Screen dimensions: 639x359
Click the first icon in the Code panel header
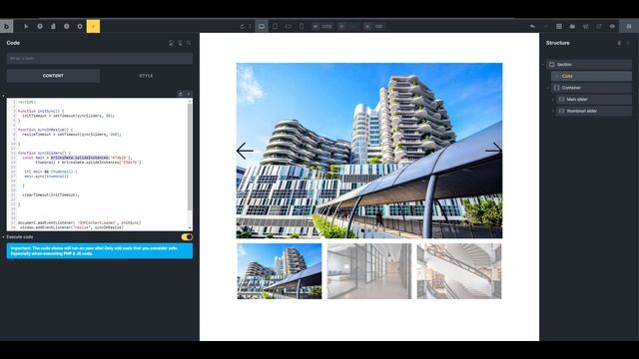tap(171, 43)
